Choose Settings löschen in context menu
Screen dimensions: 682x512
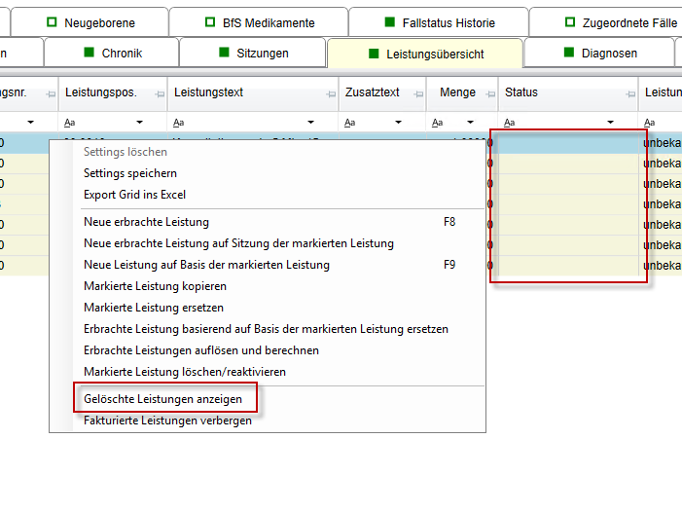tap(278, 152)
